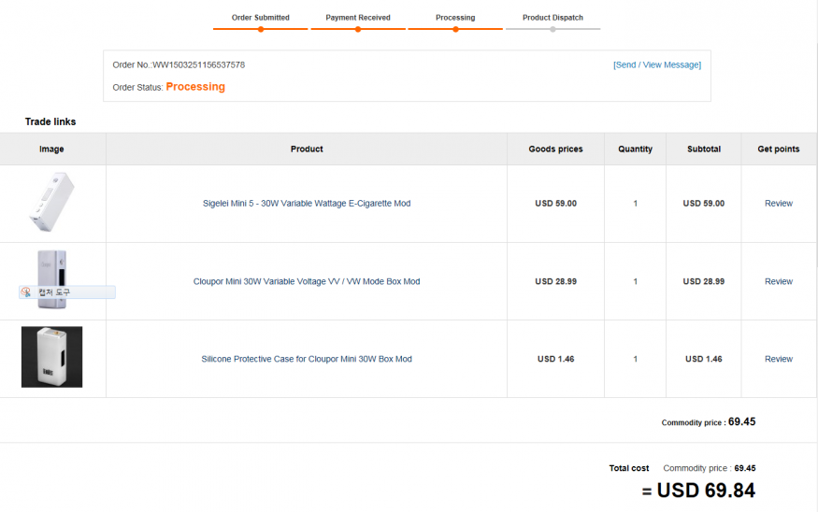Click the Trade links heading
The height and width of the screenshot is (512, 818).
point(50,121)
